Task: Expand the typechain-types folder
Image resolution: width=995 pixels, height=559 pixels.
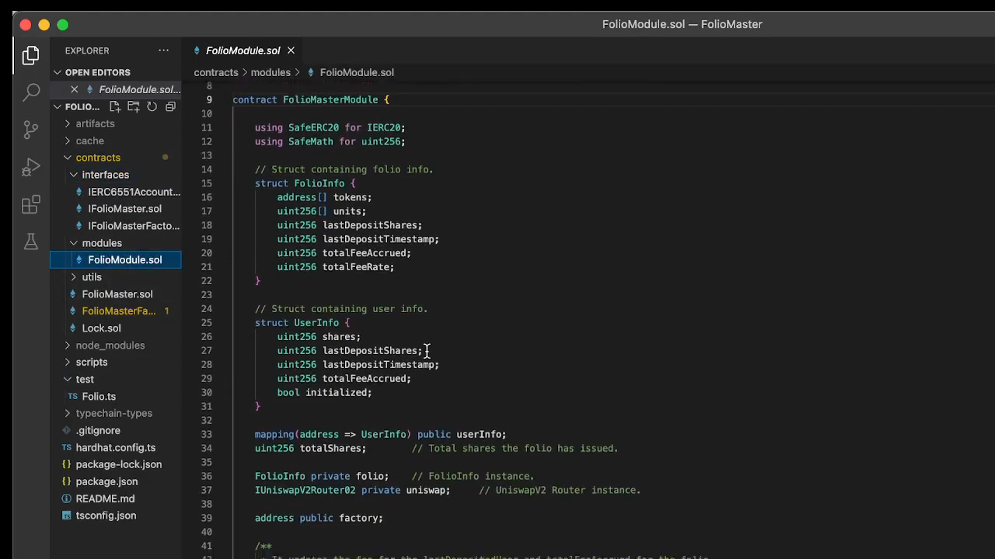Action: (x=114, y=414)
